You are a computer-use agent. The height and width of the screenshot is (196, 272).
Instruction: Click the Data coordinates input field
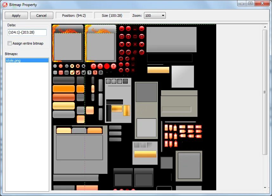[x=27, y=32]
